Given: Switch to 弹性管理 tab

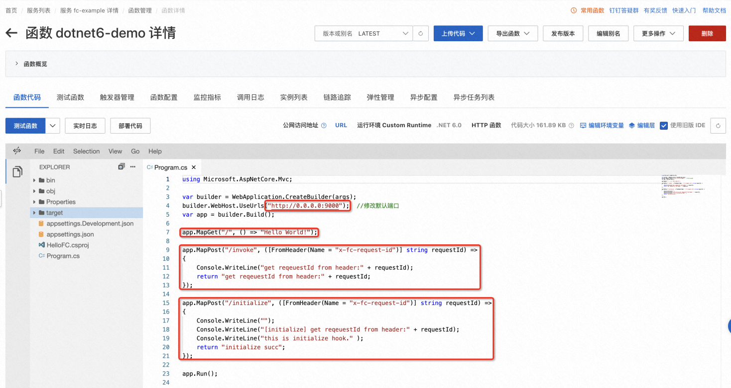Looking at the screenshot, I should click(380, 97).
